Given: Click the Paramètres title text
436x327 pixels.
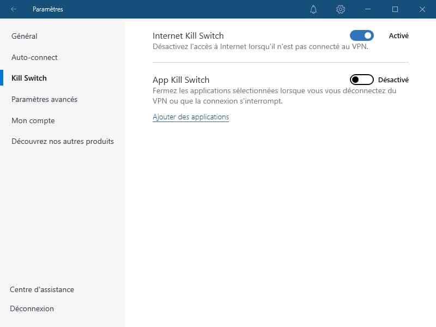Looking at the screenshot, I should (48, 9).
